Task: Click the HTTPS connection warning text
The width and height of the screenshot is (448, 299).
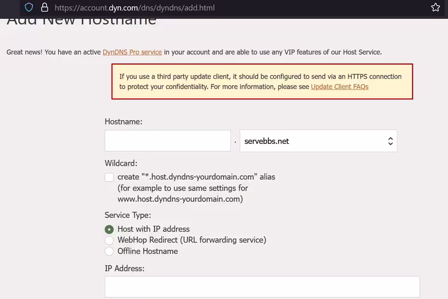Action: point(260,82)
